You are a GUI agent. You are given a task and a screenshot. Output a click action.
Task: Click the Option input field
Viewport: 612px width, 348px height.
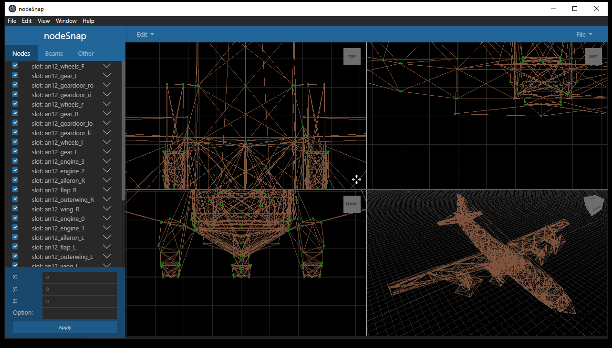(x=80, y=313)
